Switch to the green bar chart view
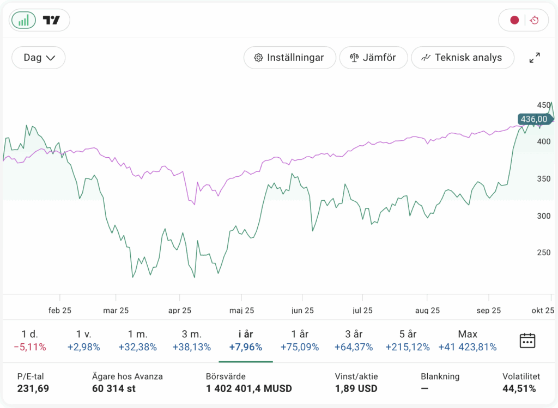The width and height of the screenshot is (558, 408). (x=23, y=21)
